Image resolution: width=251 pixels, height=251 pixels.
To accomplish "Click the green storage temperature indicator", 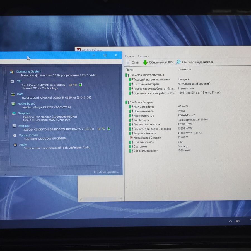I will point(108,129).
